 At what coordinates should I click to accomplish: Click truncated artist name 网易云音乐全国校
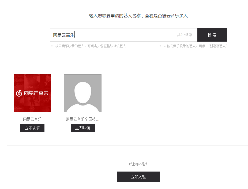click(x=82, y=119)
